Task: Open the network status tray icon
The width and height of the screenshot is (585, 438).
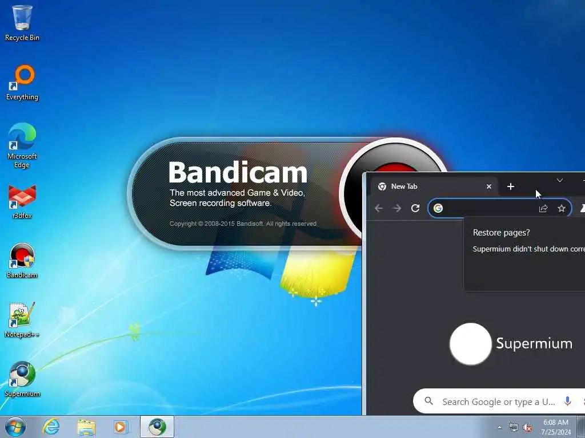Action: click(514, 428)
